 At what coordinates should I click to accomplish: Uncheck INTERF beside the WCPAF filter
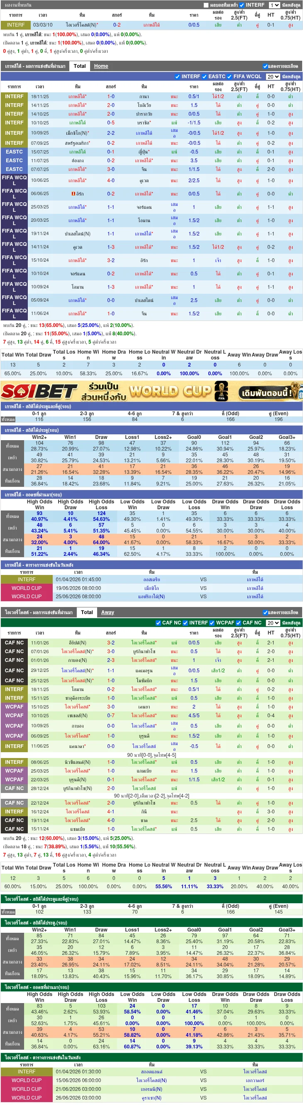(x=185, y=623)
